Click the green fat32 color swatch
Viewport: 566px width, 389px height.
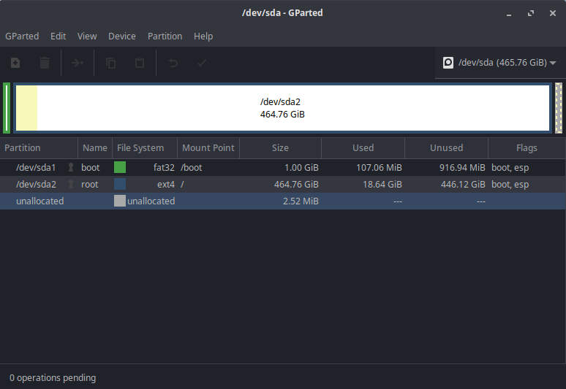pyautogui.click(x=120, y=167)
